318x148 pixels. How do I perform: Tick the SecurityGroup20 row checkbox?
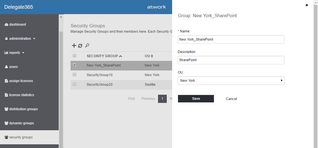coord(74,84)
